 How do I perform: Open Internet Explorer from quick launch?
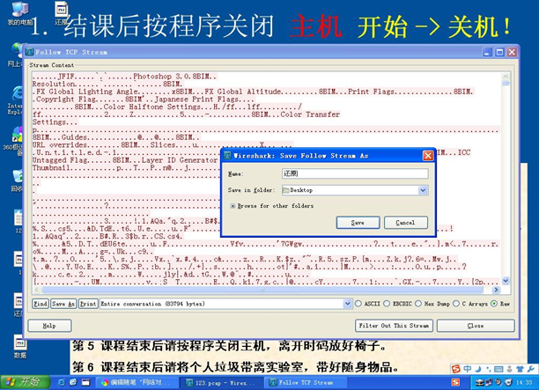click(62, 382)
